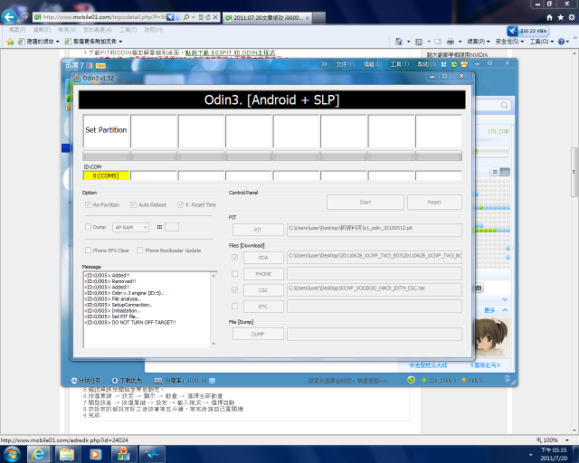Screen dimensions: 579x463
Task: Click the trash bin icon in Xunlei status bar
Action: point(508,379)
